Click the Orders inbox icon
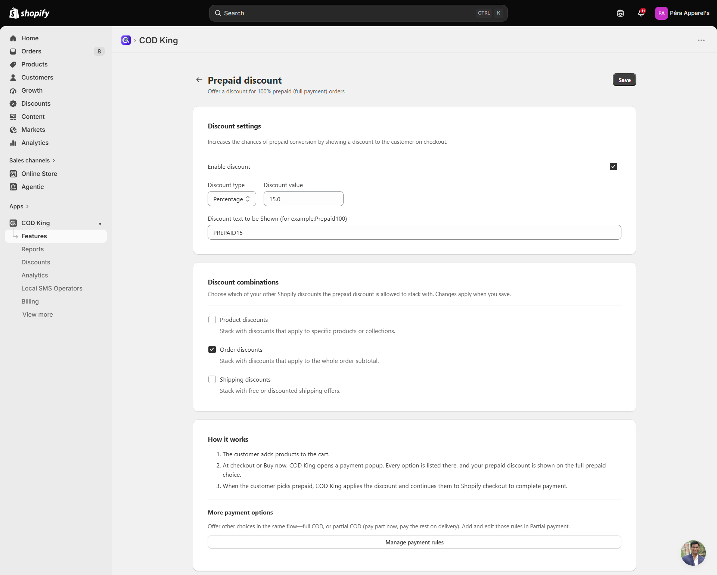The width and height of the screenshot is (717, 575). (x=13, y=52)
